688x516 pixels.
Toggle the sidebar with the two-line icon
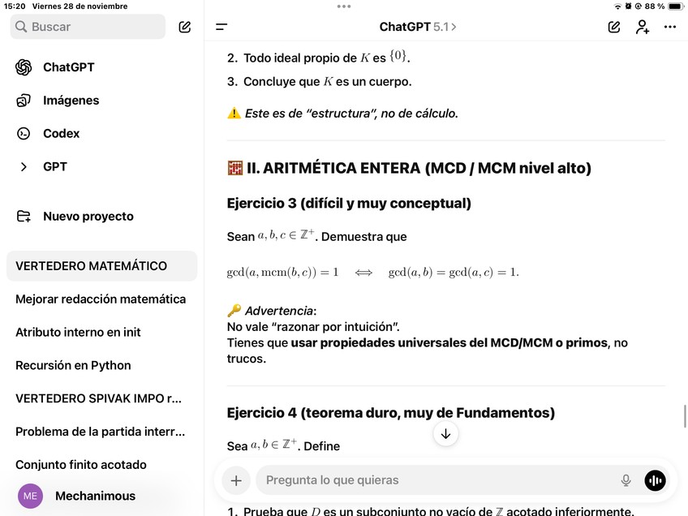click(221, 27)
